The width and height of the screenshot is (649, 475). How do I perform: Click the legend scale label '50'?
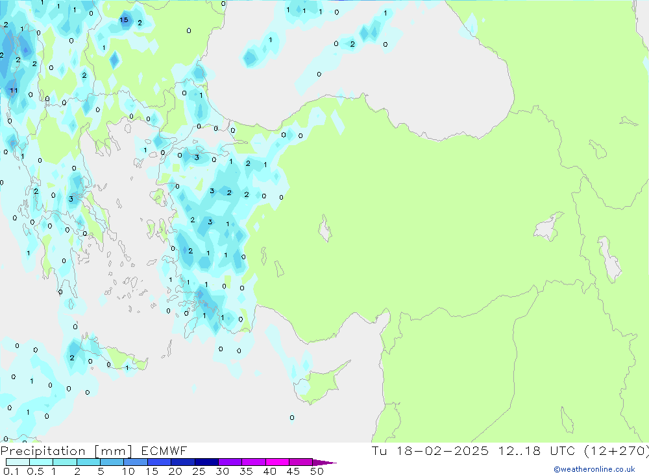pos(317,471)
